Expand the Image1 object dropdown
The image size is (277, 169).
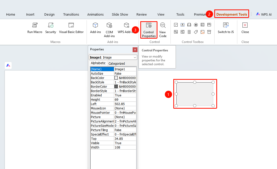[x=135, y=58]
